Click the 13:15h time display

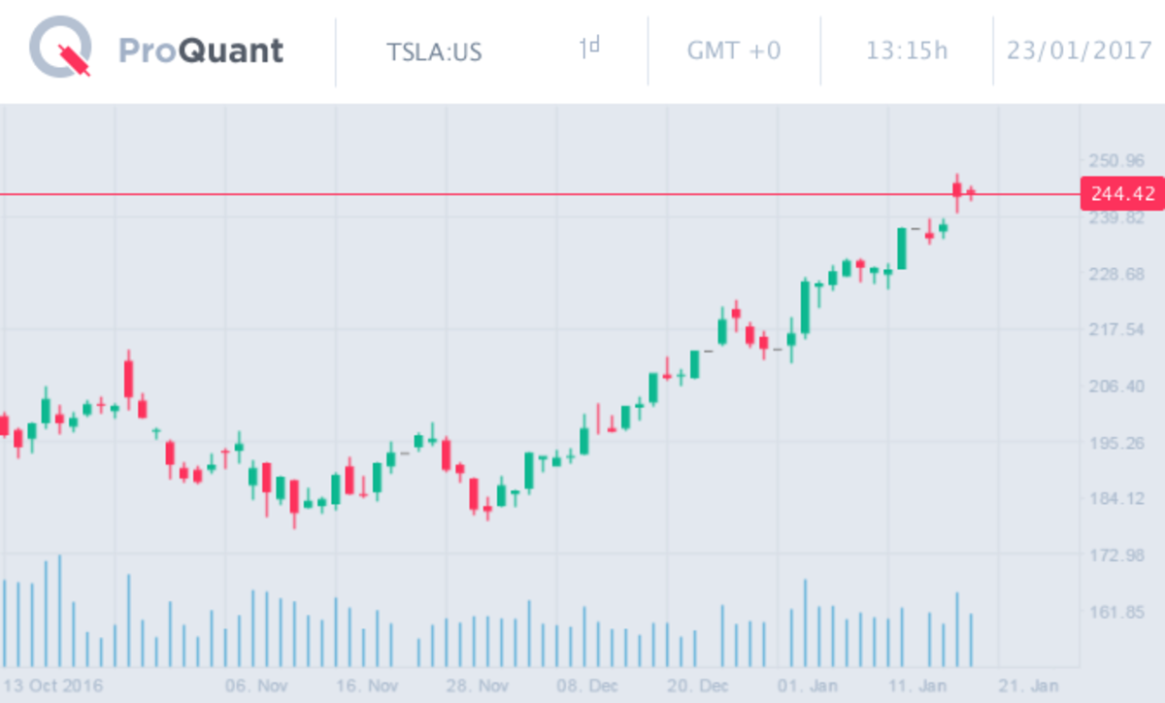[907, 50]
